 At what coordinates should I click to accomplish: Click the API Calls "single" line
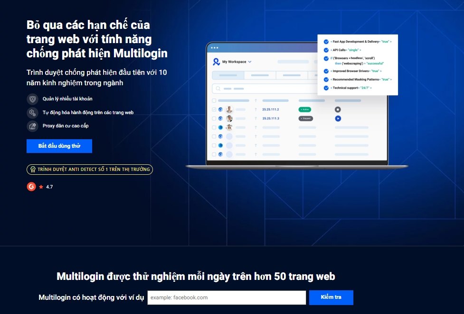[x=346, y=50]
